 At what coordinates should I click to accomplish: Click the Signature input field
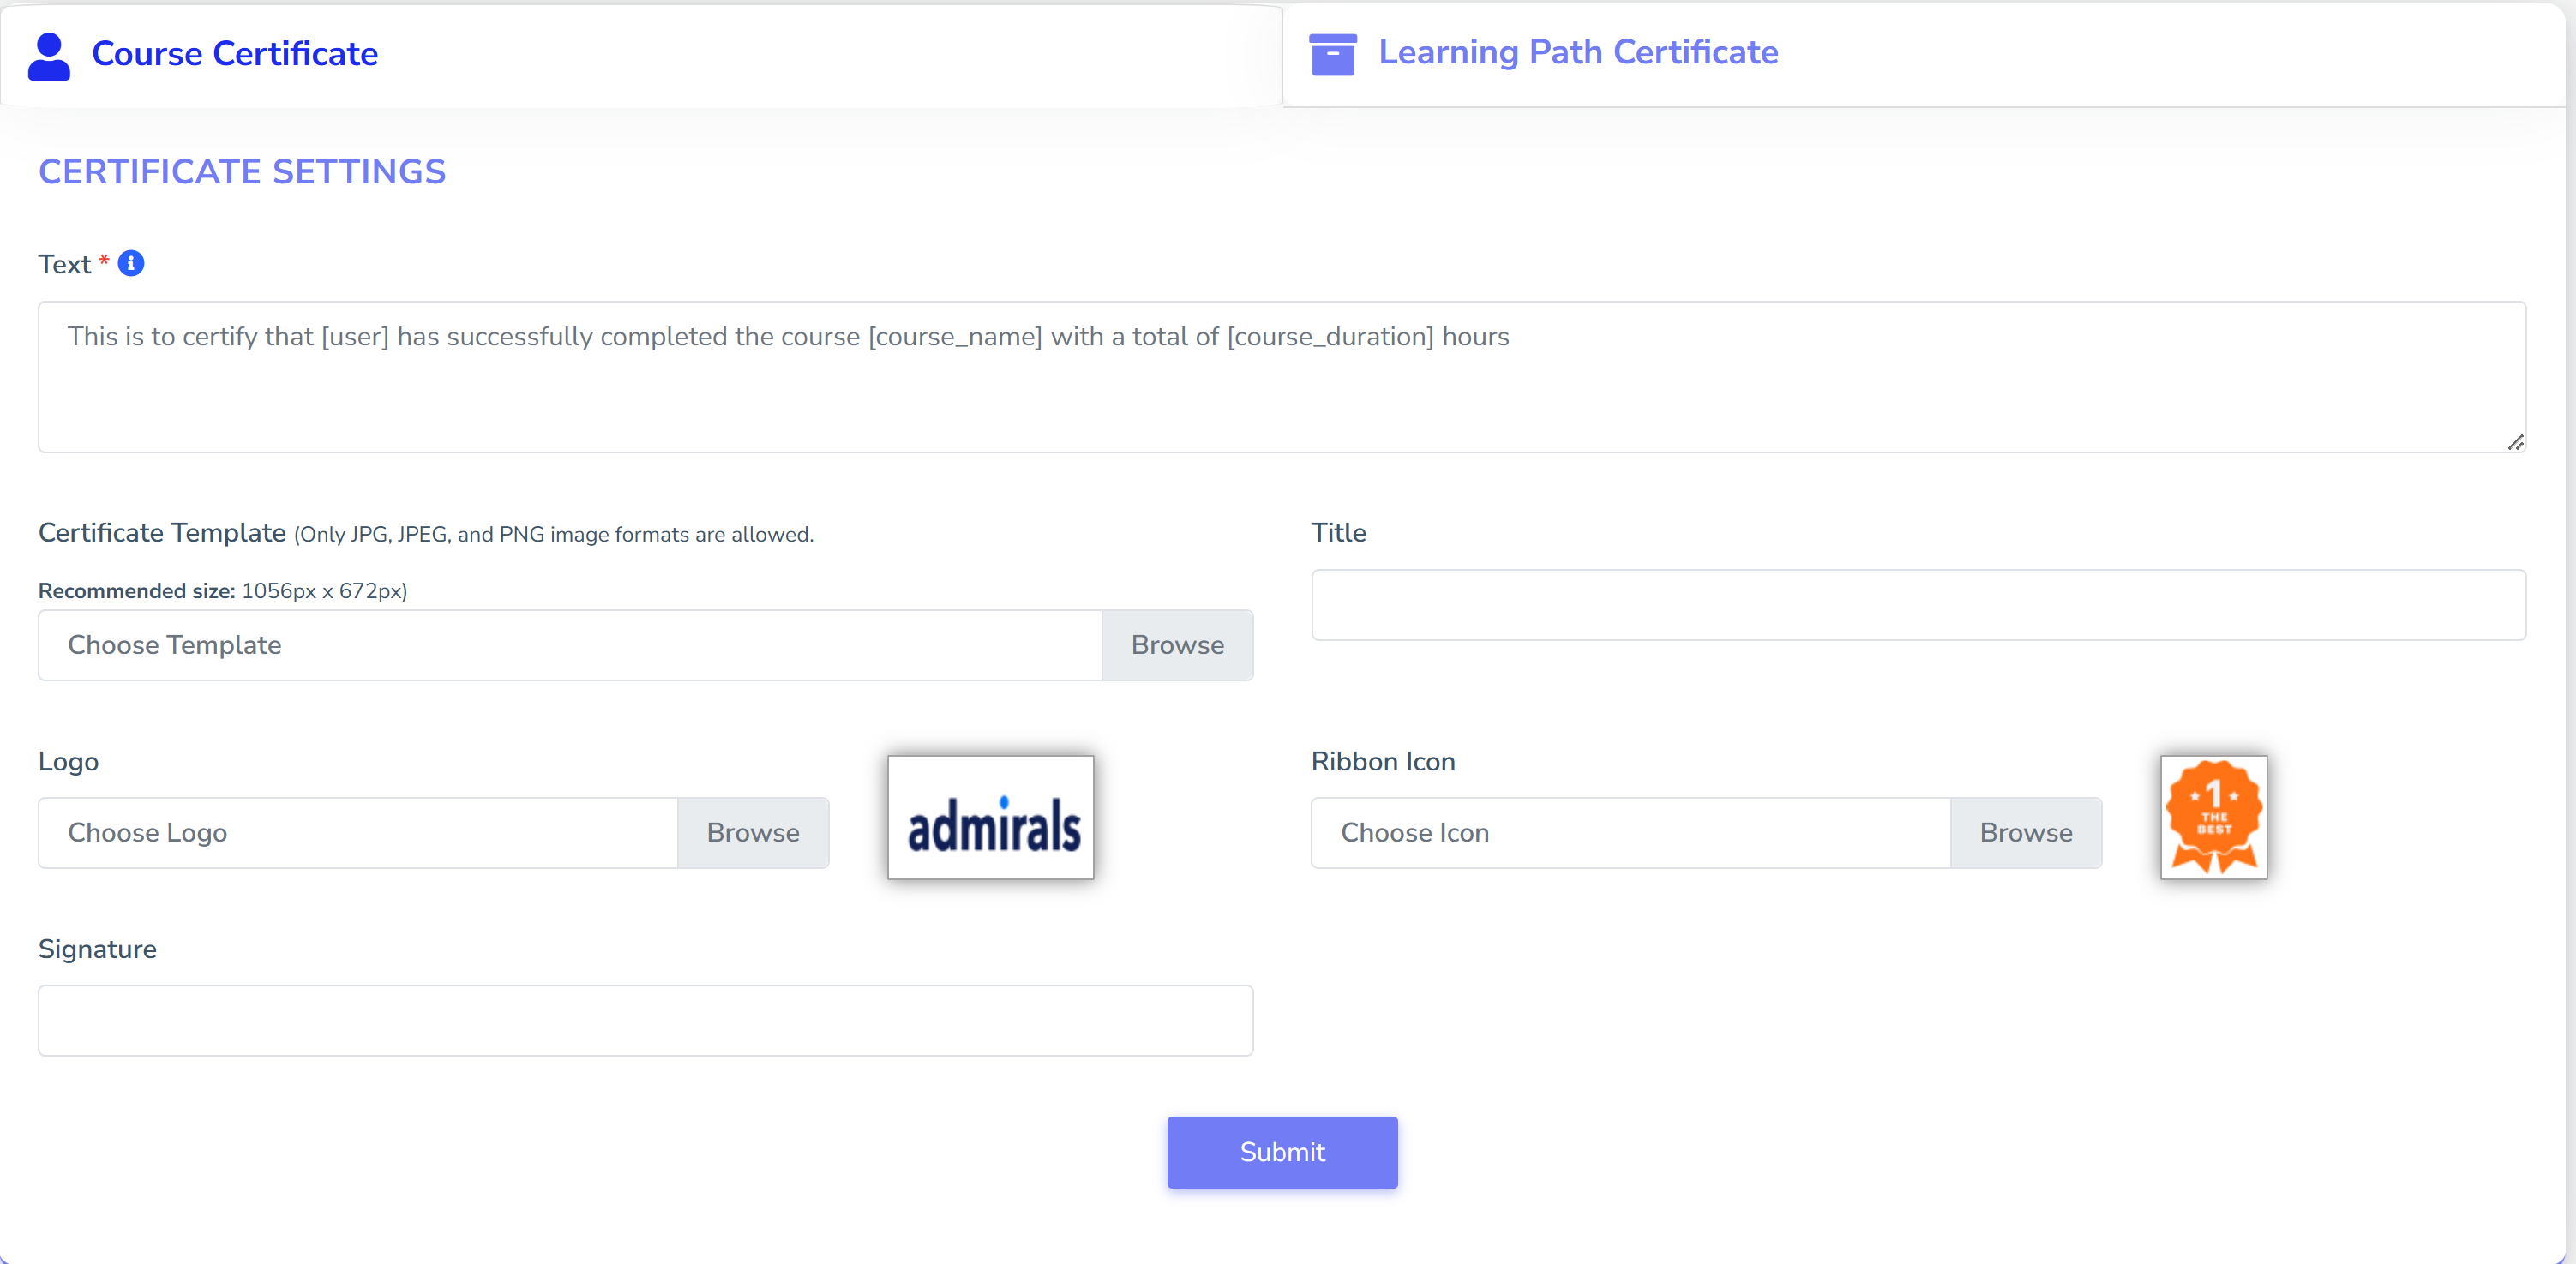(x=645, y=1020)
